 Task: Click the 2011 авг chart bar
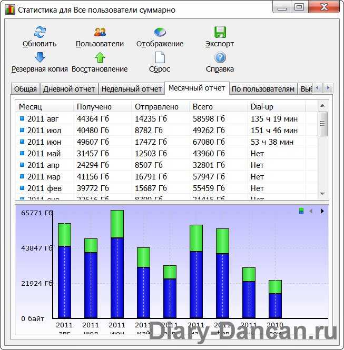[65, 271]
